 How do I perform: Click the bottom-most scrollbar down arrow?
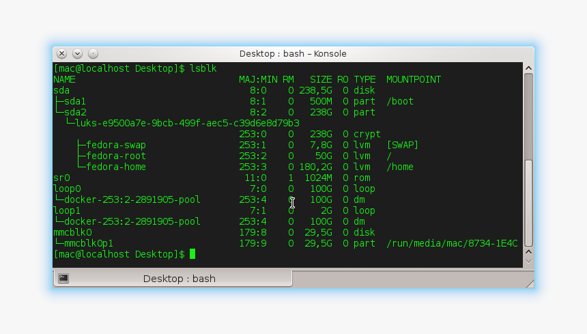pos(528,261)
